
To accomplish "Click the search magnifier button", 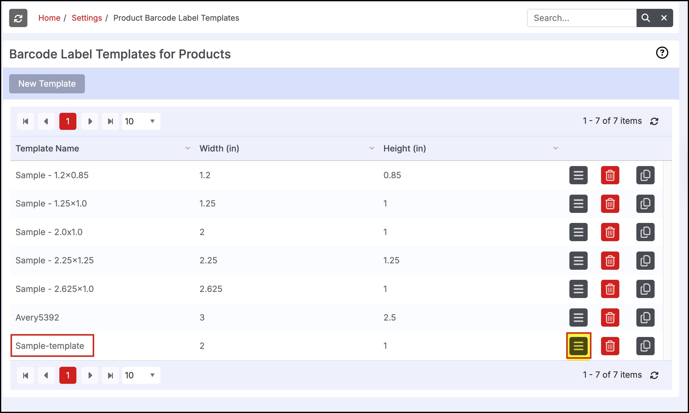I will (x=645, y=18).
